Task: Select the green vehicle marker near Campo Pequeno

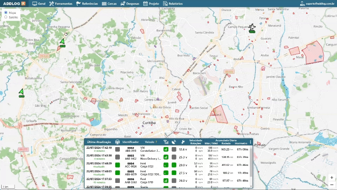Action: (x=252, y=27)
